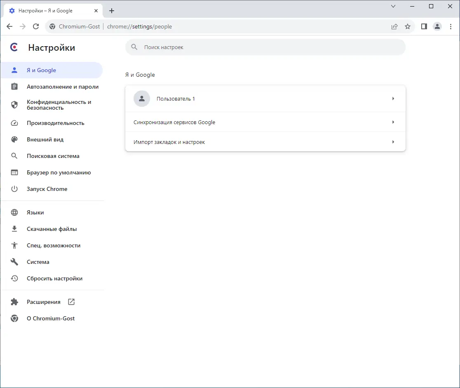Click the Расширения puzzle piece icon
Screen dimensions: 460x388
coord(14,302)
